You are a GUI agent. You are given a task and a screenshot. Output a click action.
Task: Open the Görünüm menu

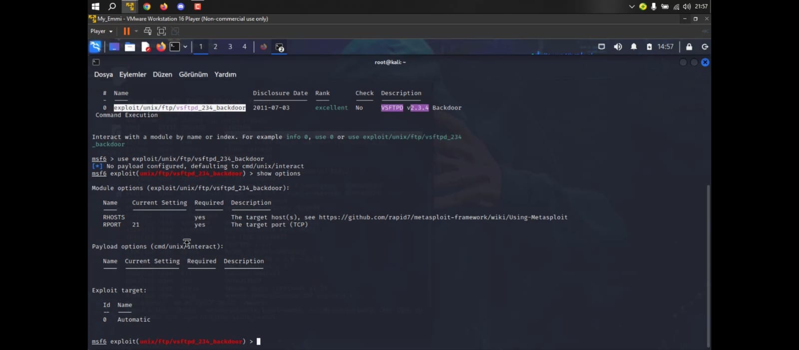(x=193, y=74)
